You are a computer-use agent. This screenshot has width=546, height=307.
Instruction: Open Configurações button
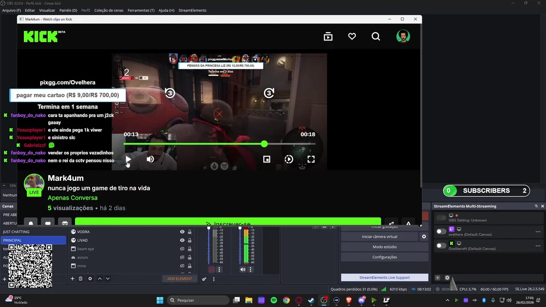click(385, 257)
